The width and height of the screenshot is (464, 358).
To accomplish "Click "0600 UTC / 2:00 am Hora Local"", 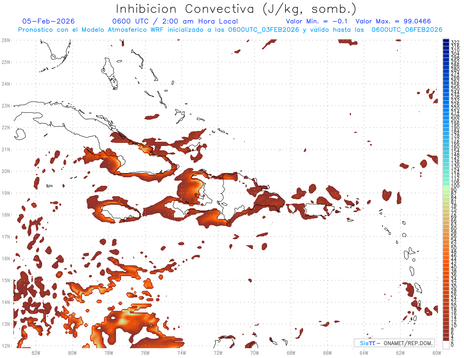I will pos(175,22).
